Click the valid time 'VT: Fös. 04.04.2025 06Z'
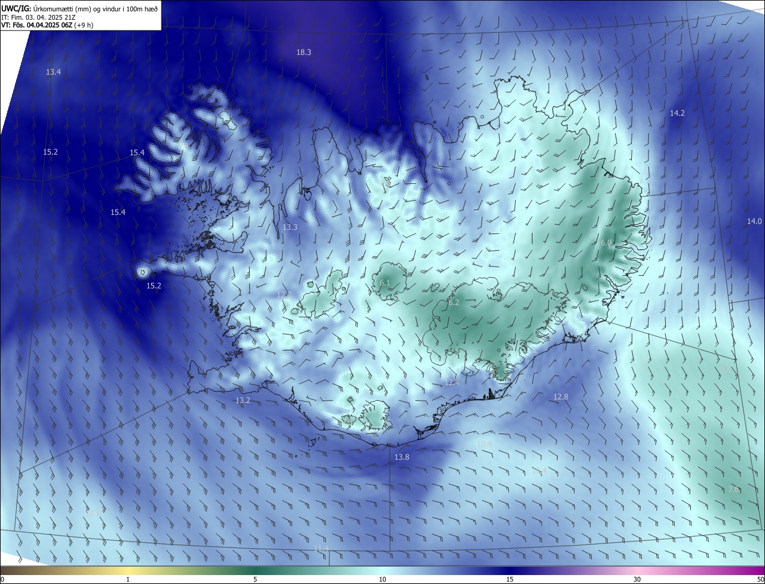The width and height of the screenshot is (765, 584). click(36, 26)
